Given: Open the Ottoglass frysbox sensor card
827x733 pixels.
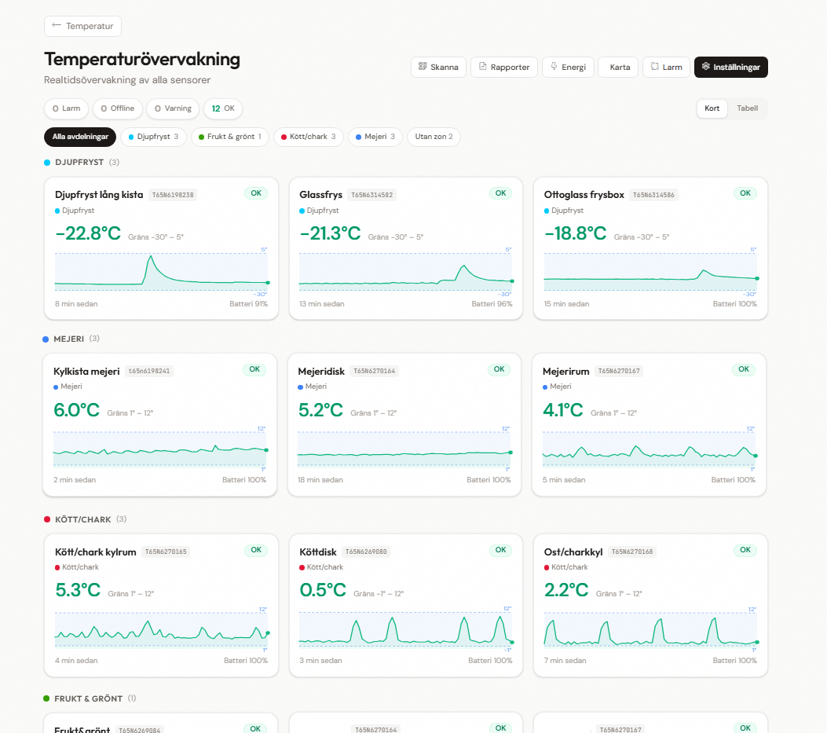Looking at the screenshot, I should click(650, 248).
